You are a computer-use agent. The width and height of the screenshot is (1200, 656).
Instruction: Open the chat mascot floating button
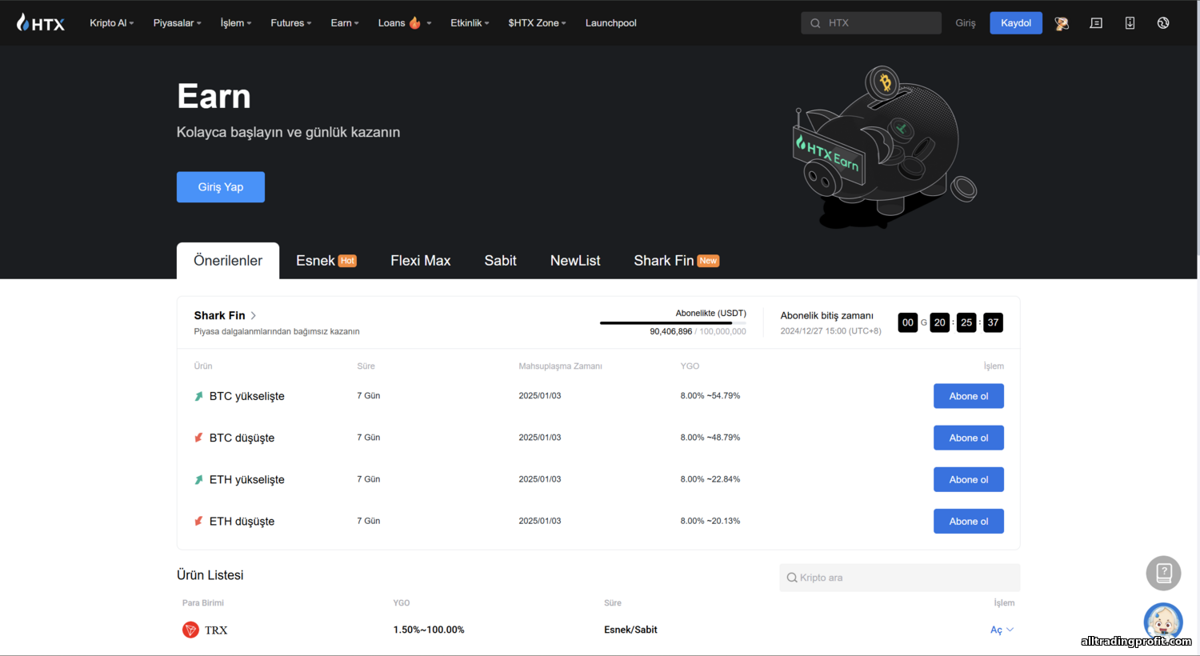click(x=1163, y=622)
